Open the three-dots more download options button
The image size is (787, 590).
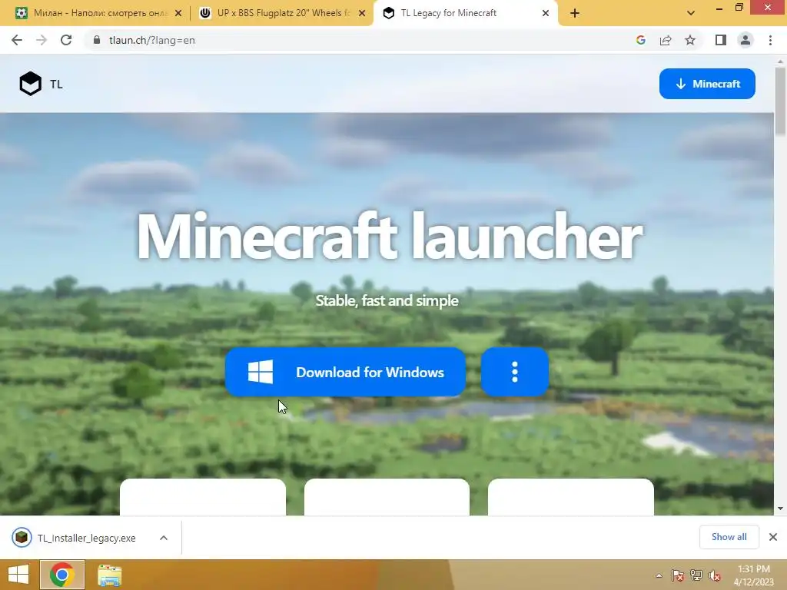[x=514, y=372]
